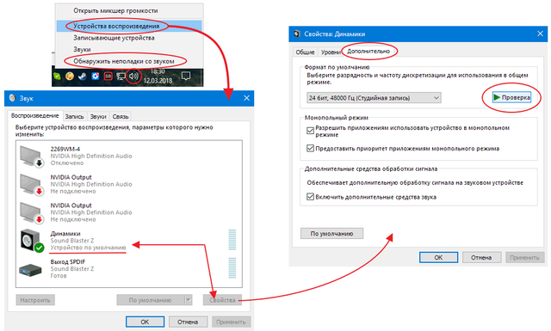The height and width of the screenshot is (331, 551).
Task: Toggle 'Предоставить приоритет приложениям' checkbox
Action: 310,148
